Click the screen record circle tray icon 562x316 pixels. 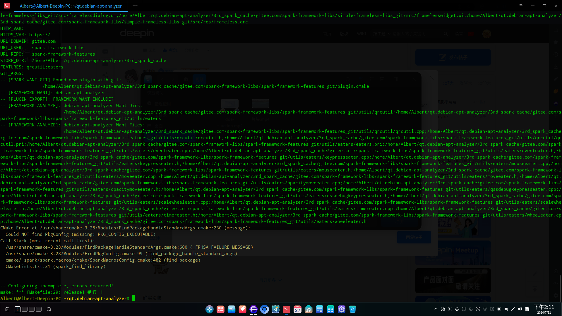(499, 309)
